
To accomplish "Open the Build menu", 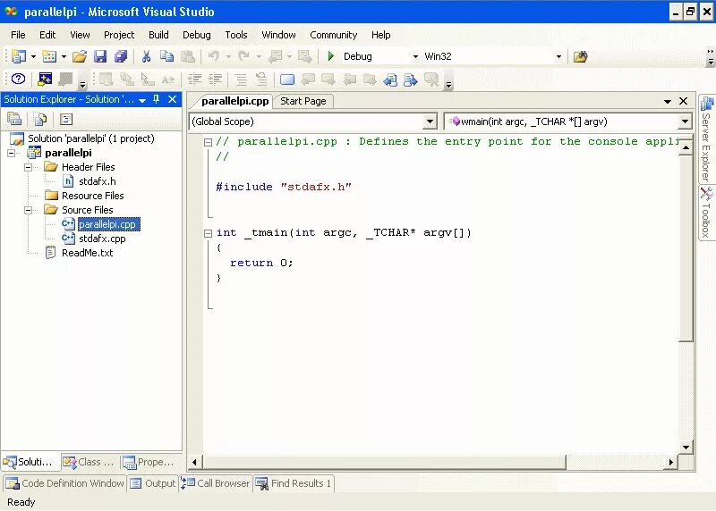I will tap(158, 35).
